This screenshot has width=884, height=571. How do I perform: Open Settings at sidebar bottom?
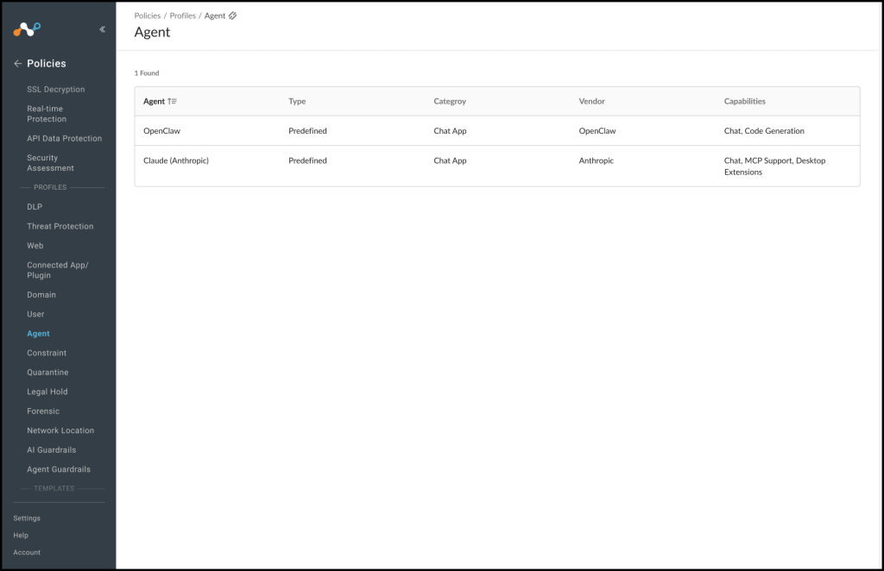[27, 518]
